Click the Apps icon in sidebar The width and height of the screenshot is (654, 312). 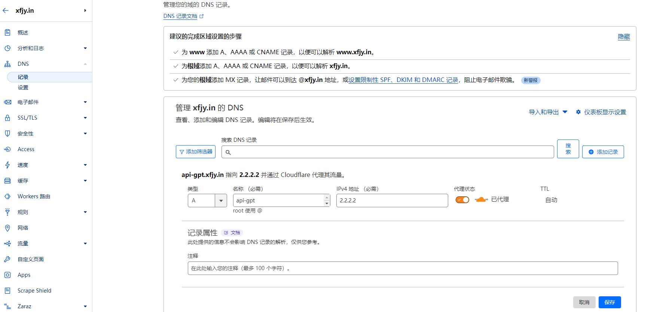[7, 275]
